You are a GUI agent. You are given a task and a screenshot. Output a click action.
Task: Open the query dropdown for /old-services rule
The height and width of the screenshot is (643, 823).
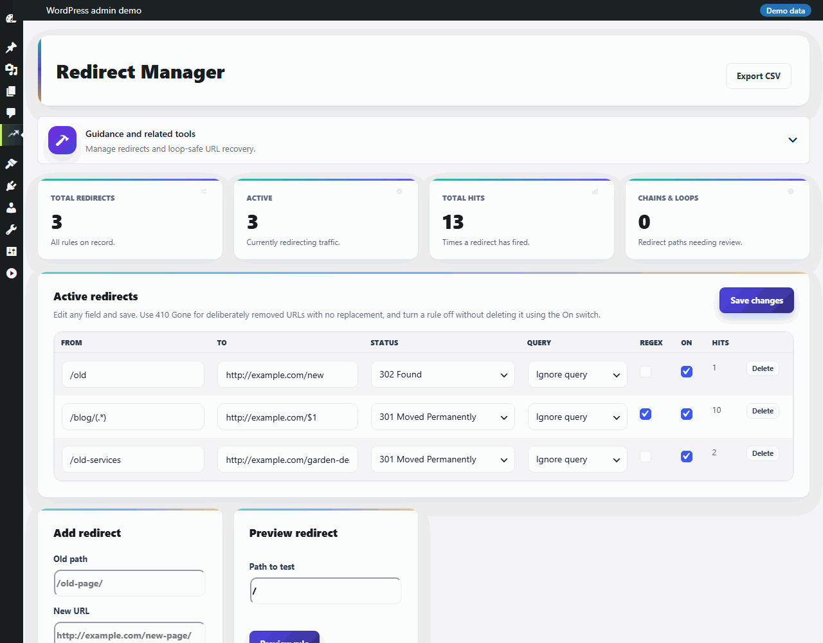tap(577, 459)
